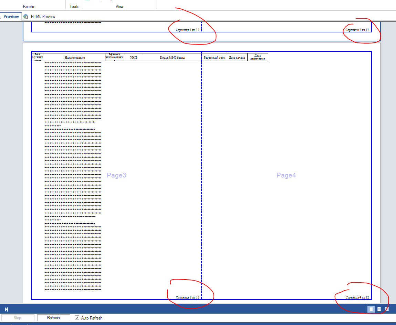Click the 'Код и МФО банка' header
This screenshot has height=325, width=396.
click(172, 57)
